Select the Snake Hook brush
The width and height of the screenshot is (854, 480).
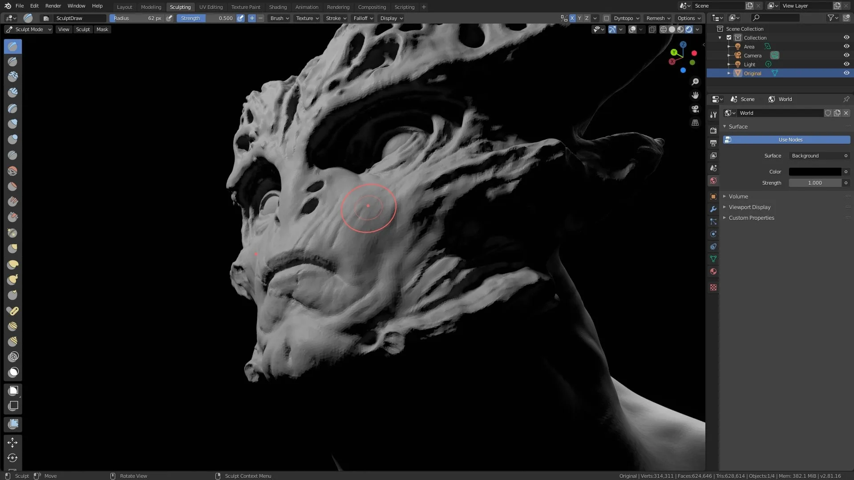(x=12, y=280)
